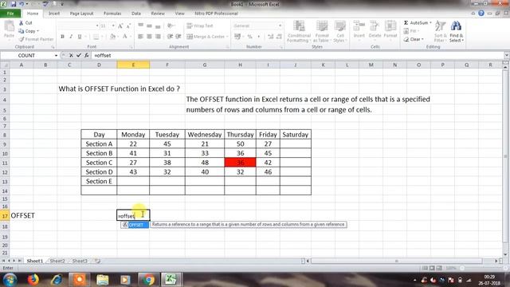
Task: Toggle Underline formatting
Action: point(80,37)
